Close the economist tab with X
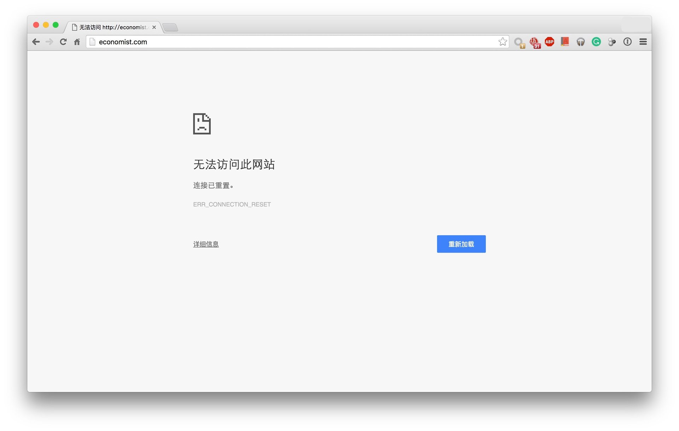 pyautogui.click(x=154, y=27)
